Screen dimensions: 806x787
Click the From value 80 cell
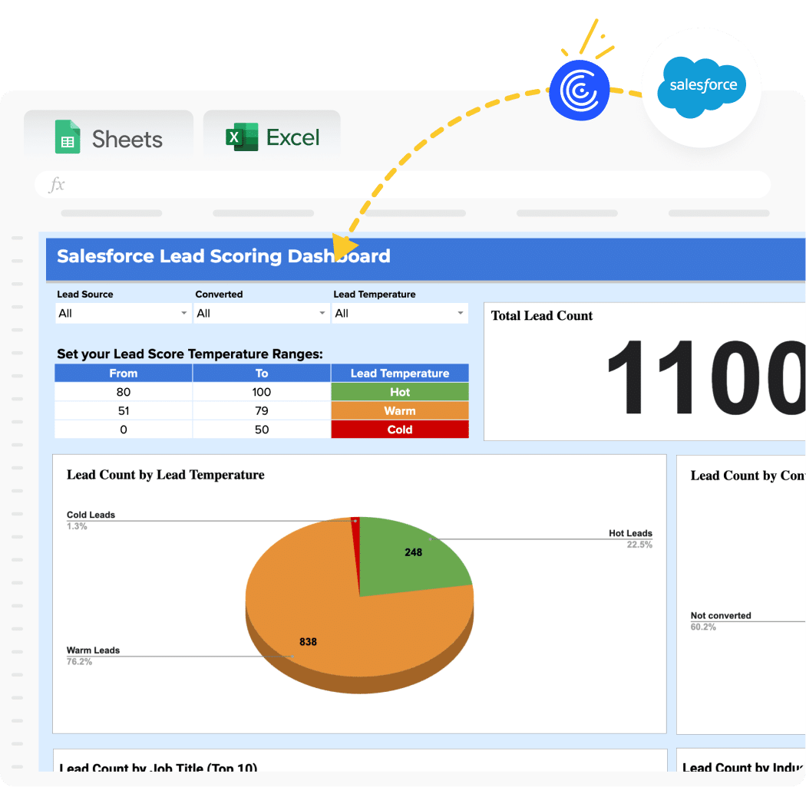click(124, 392)
